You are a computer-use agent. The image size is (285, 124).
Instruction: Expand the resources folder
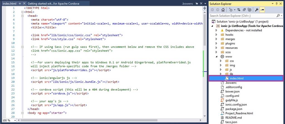point(216,48)
